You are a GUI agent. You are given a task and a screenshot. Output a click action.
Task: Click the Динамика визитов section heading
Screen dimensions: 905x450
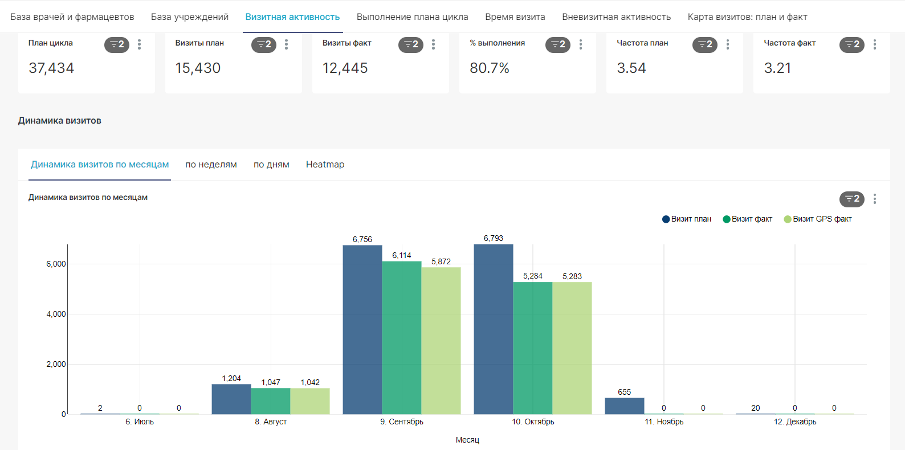[x=60, y=121]
